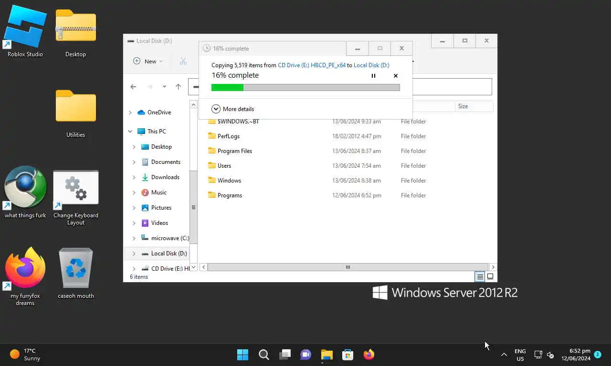
Task: Click the Cut scissors icon
Action: point(183,61)
